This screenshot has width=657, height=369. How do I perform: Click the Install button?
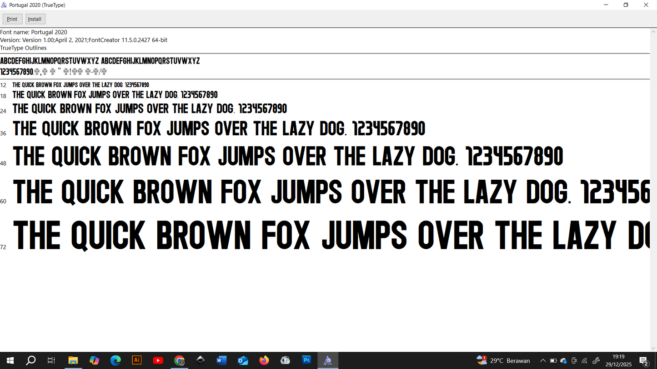coord(35,19)
